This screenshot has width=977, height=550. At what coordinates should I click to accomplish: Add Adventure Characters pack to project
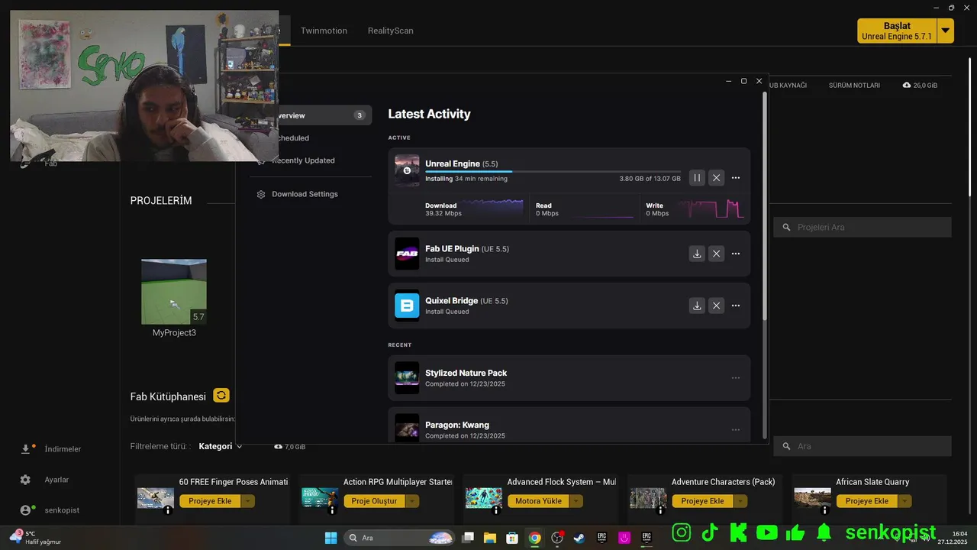click(702, 501)
